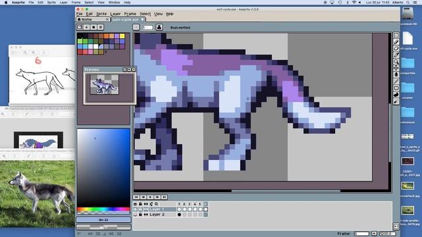Open the Layer menu in Aseprite

(115, 14)
